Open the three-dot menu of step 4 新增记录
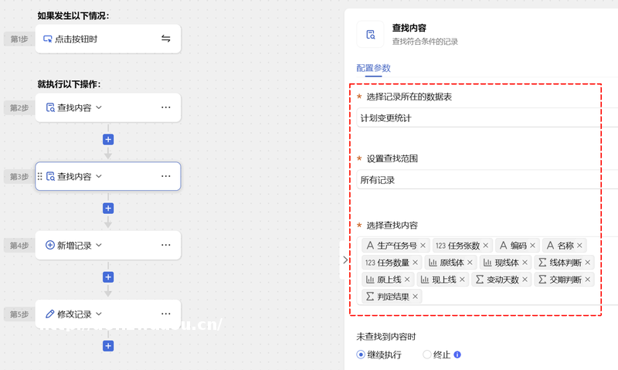This screenshot has height=370, width=618. (165, 245)
